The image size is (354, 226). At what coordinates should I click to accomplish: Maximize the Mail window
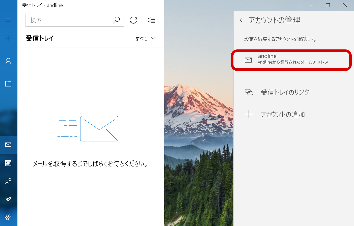point(328,5)
